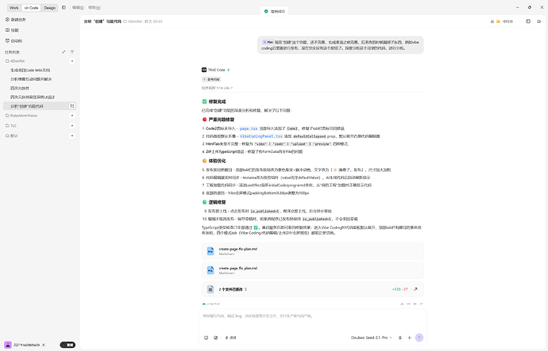548x351 pixels.
Task: Click the TRAE Code agent name label
Action: (x=216, y=70)
